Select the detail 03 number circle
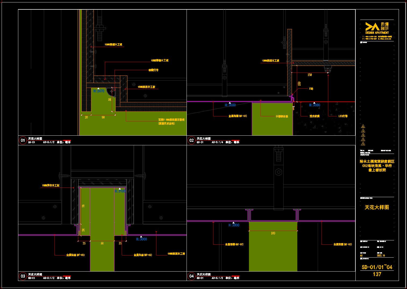407x289 pixels. tap(23, 276)
